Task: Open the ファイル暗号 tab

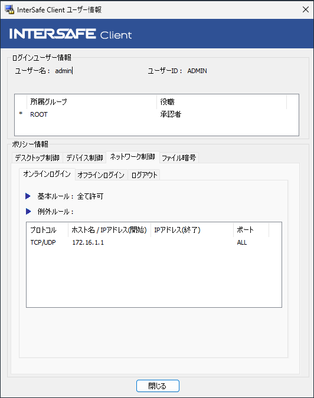Action: coord(179,157)
